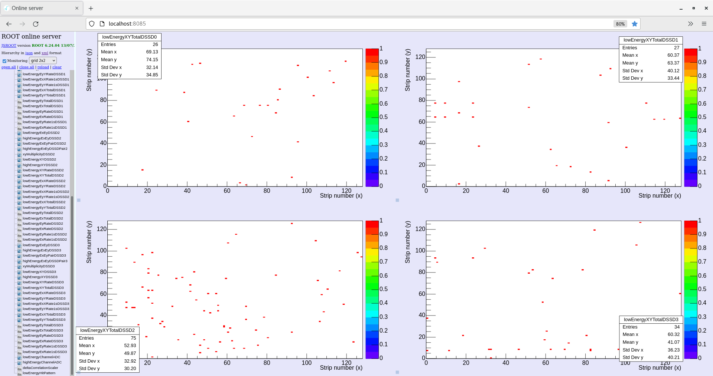Click the icon next to deltaCorrelationScaler
This screenshot has height=376, width=713.
coord(20,368)
